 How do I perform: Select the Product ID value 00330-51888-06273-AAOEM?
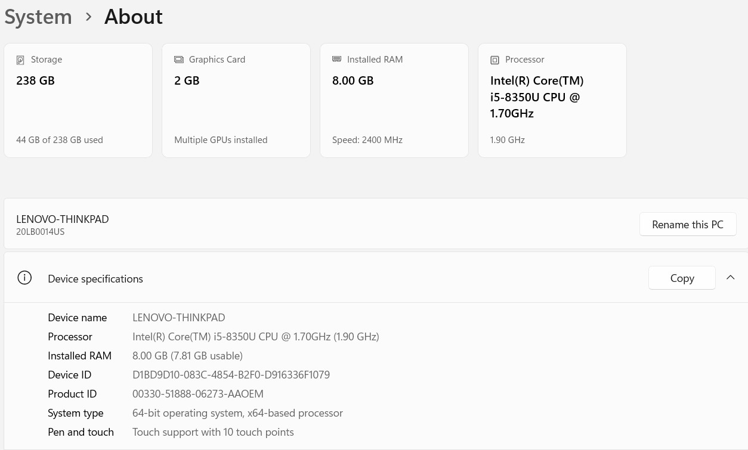click(198, 394)
